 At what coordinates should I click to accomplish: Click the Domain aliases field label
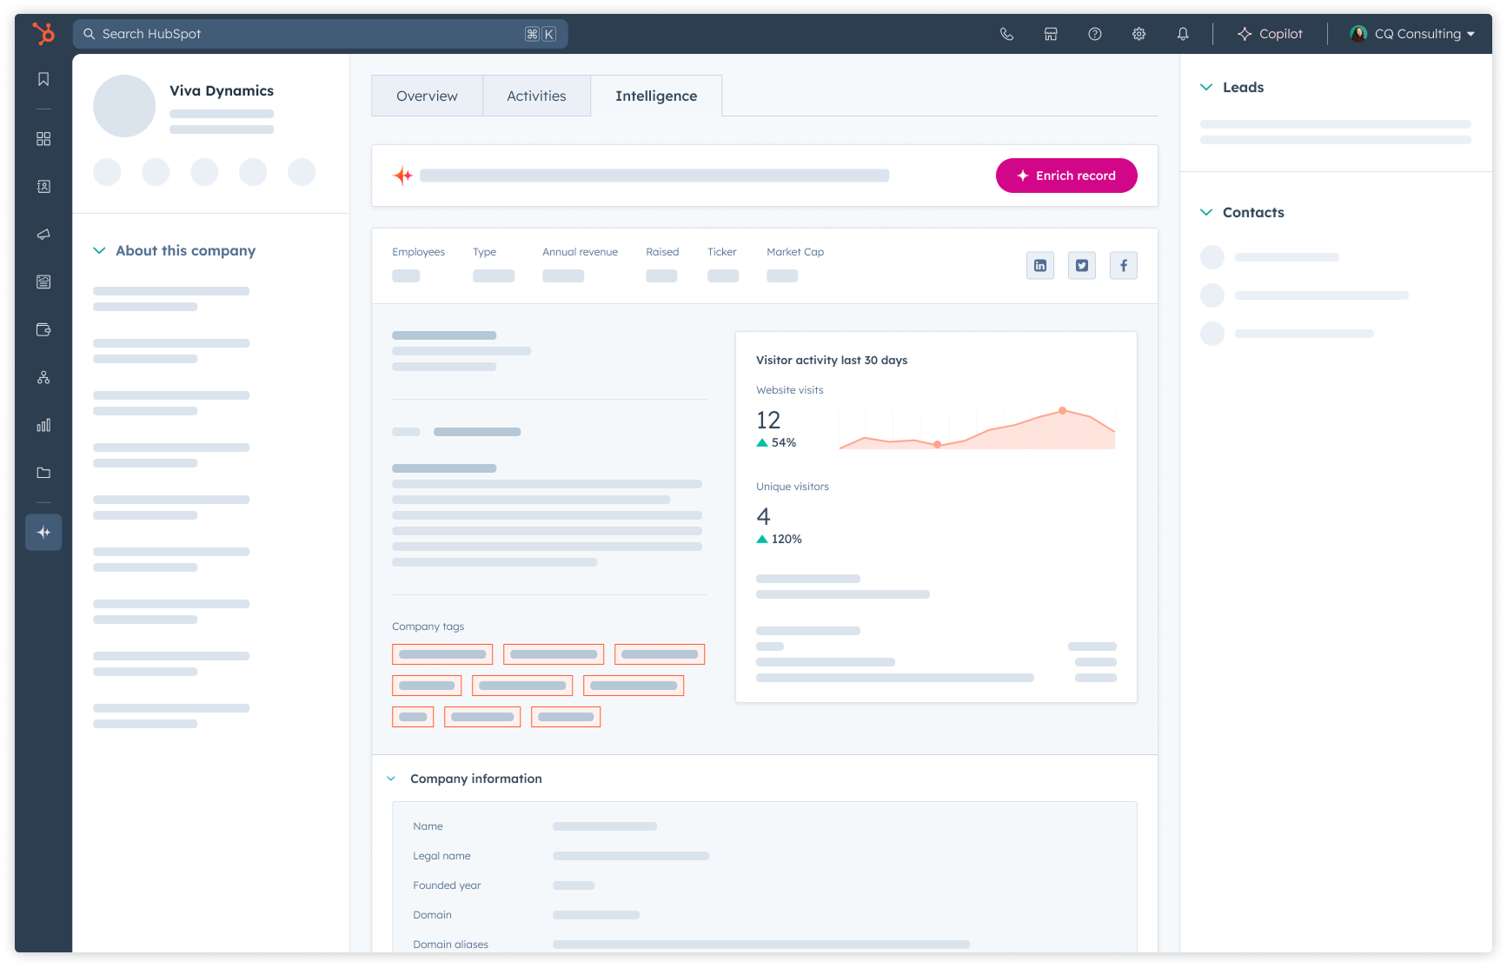pos(450,945)
